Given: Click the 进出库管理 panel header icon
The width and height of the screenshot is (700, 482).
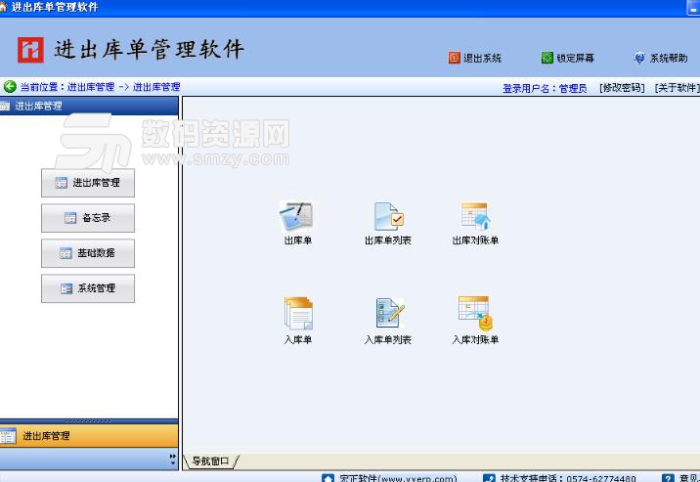Looking at the screenshot, I should [5, 107].
